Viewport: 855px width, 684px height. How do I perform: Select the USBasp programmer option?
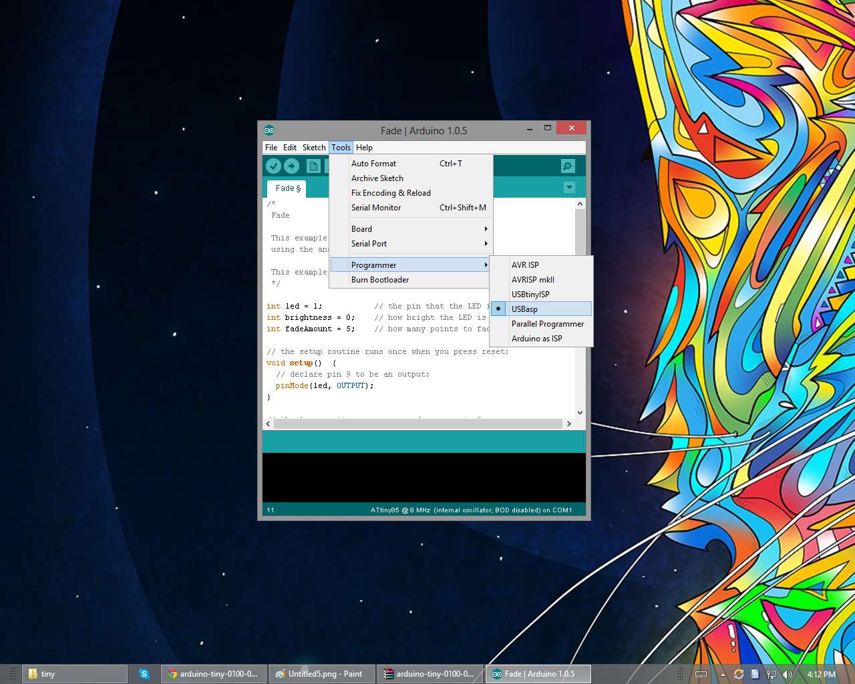coord(542,309)
